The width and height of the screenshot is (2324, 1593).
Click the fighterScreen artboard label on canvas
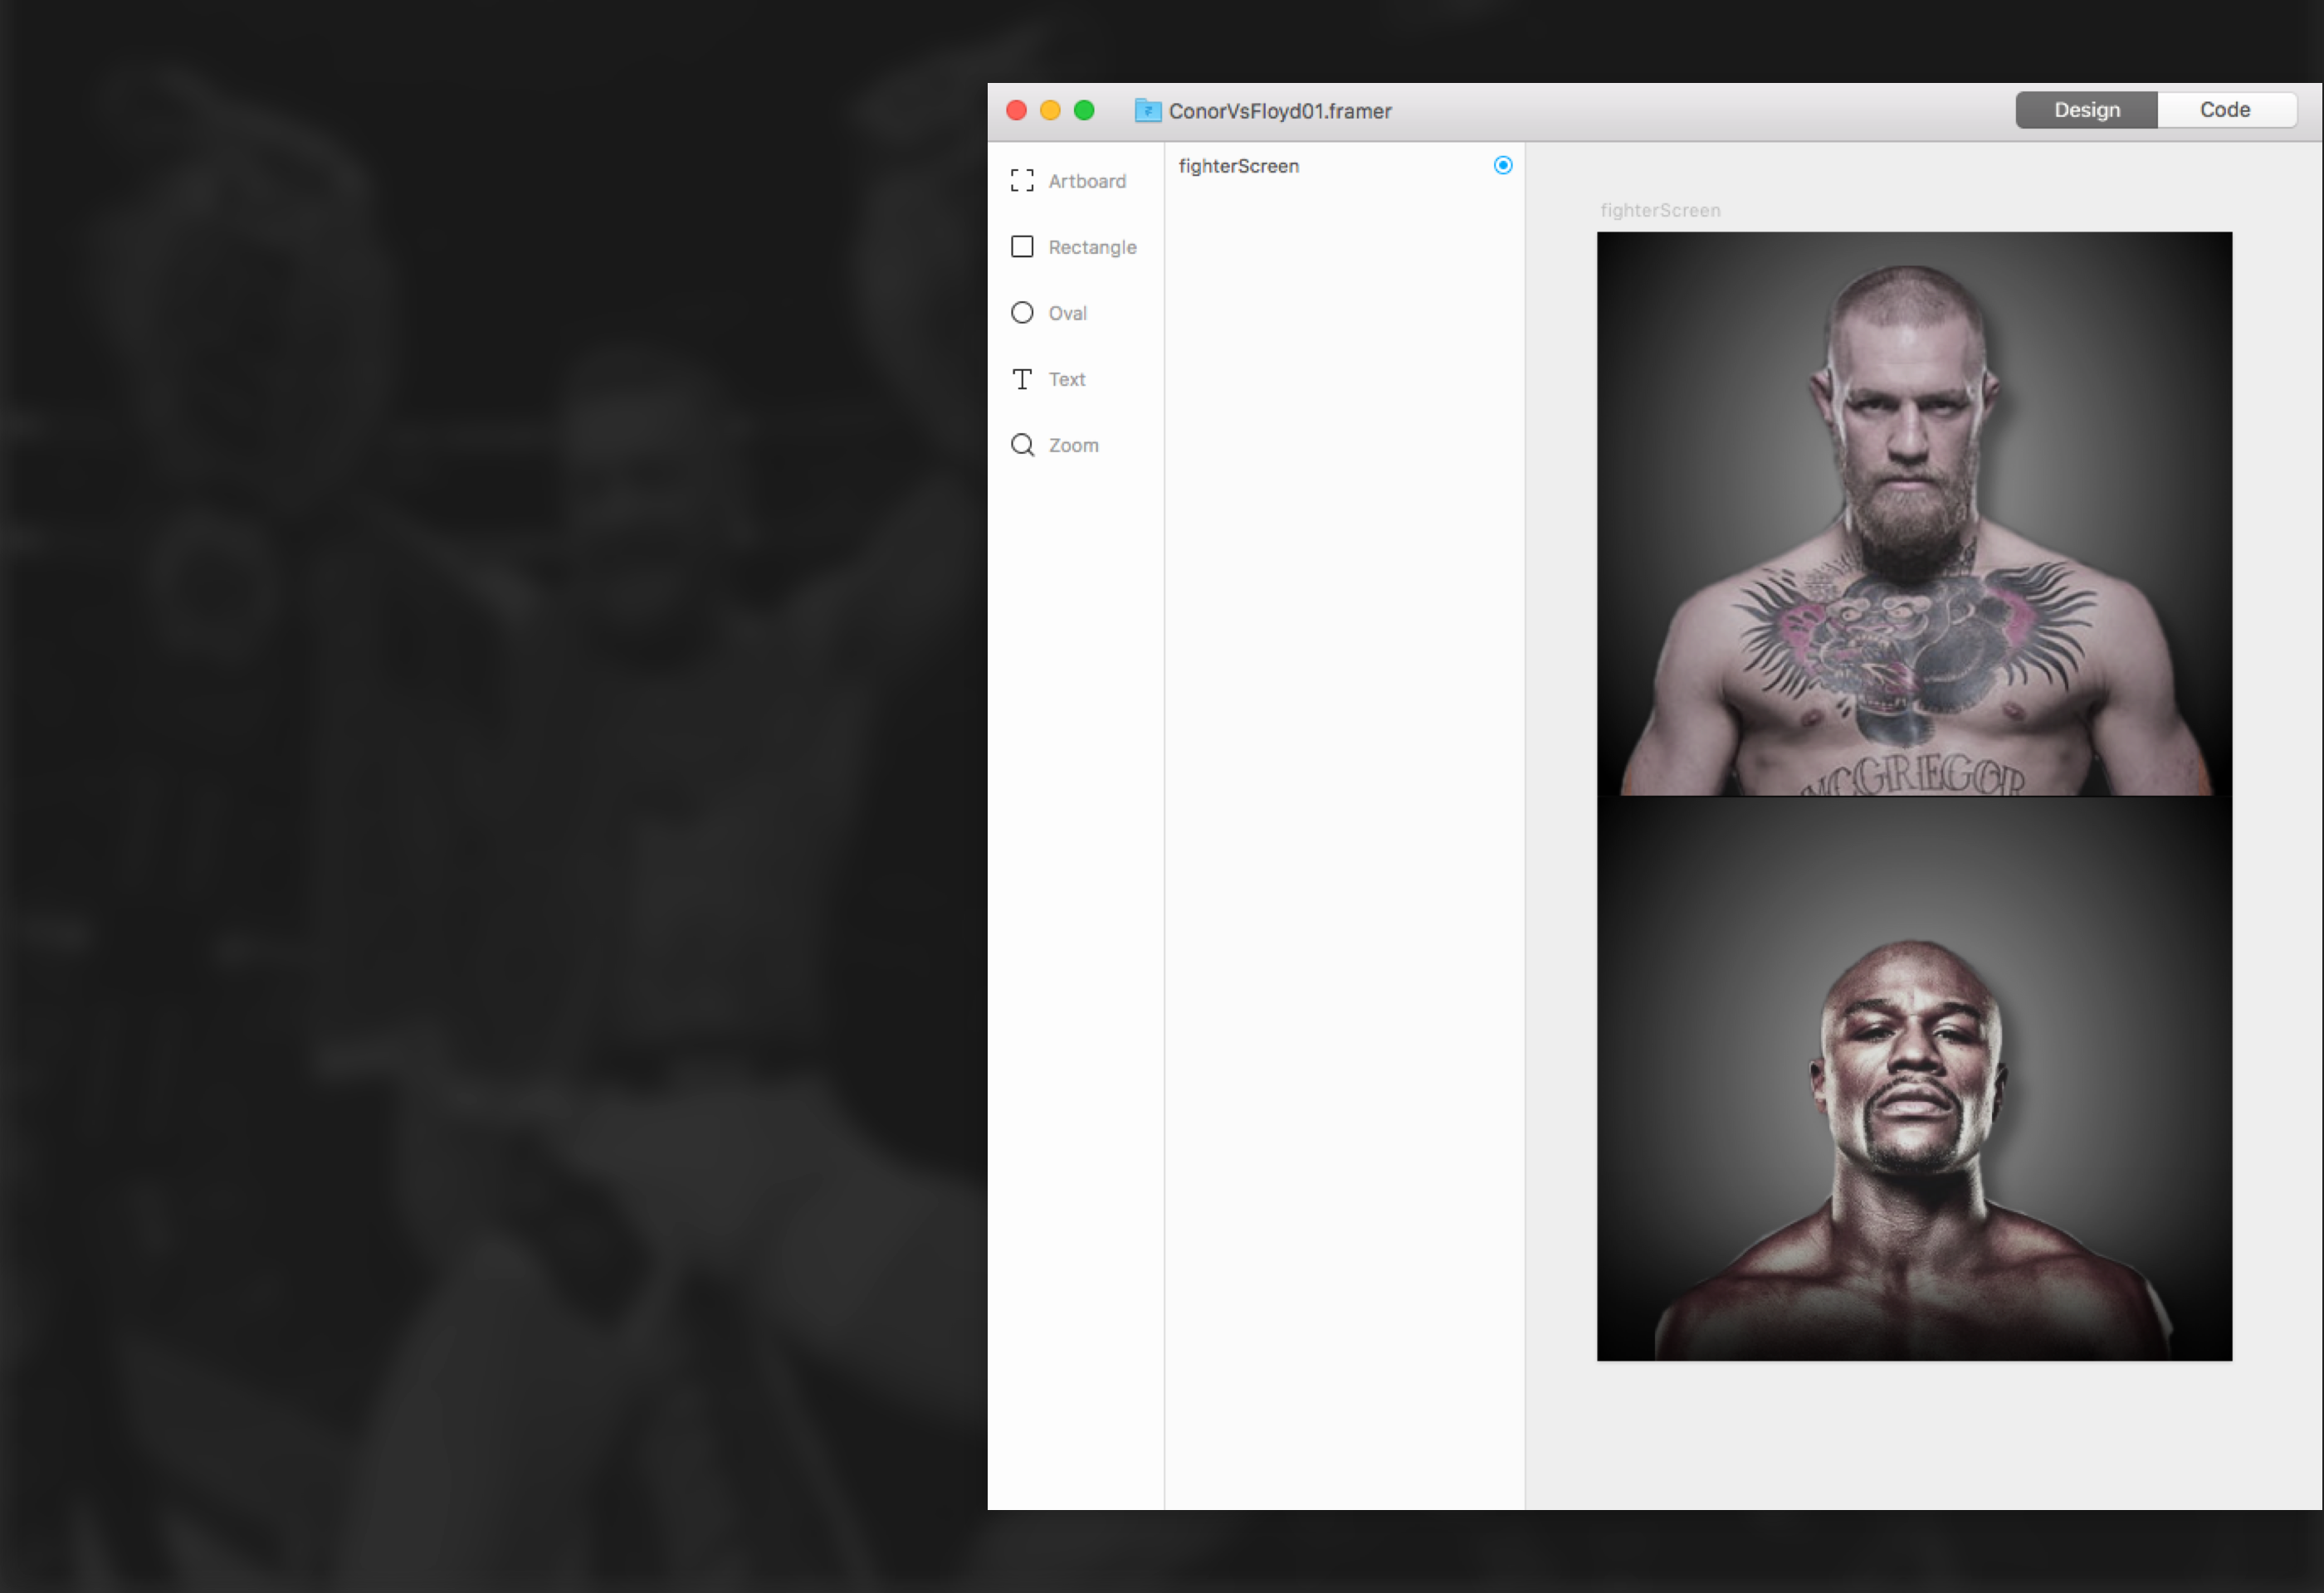click(x=1660, y=211)
